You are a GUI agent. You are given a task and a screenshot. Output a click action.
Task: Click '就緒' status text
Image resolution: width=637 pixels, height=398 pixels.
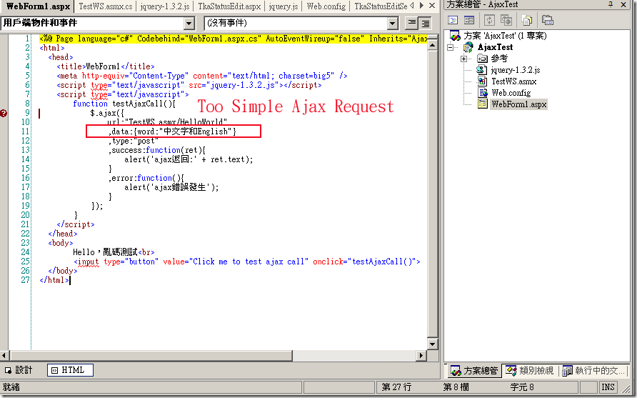click(11, 387)
